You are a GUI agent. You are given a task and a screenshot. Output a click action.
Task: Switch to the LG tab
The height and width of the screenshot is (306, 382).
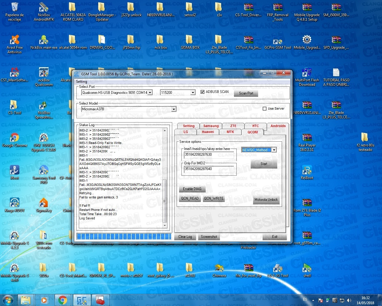(x=186, y=132)
